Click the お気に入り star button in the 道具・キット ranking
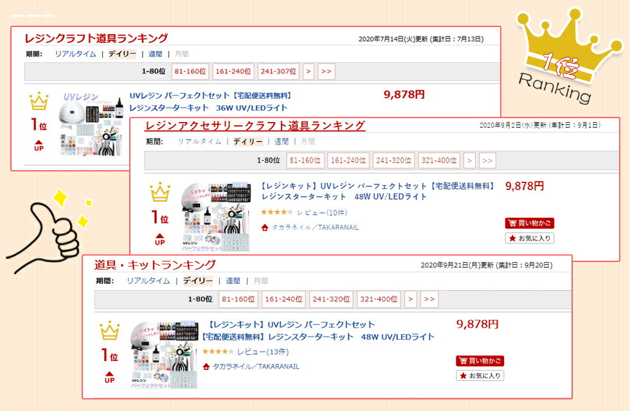The image size is (630, 411). pyautogui.click(x=480, y=376)
